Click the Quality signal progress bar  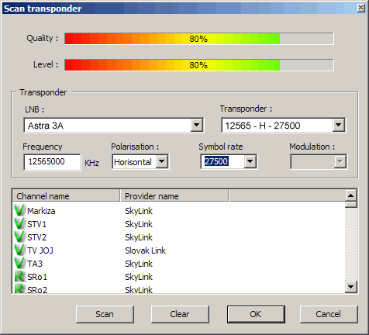pyautogui.click(x=199, y=39)
